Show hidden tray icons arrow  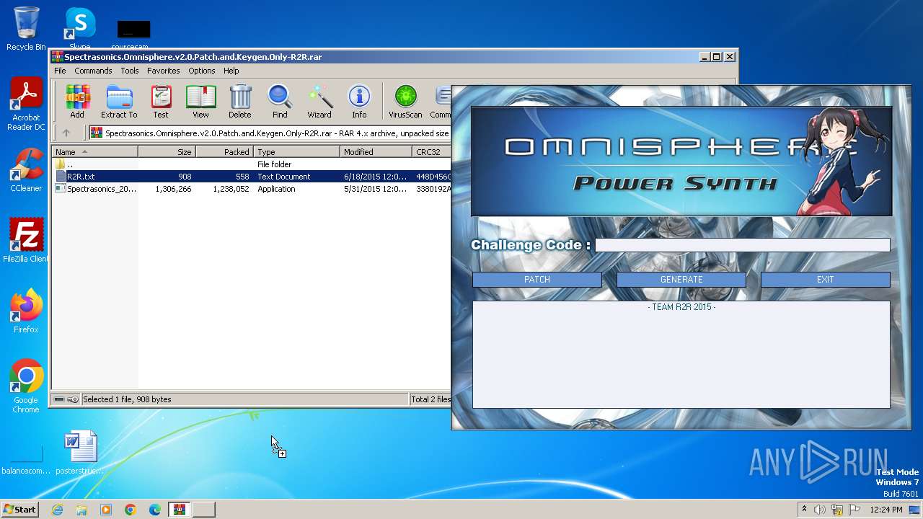point(804,510)
